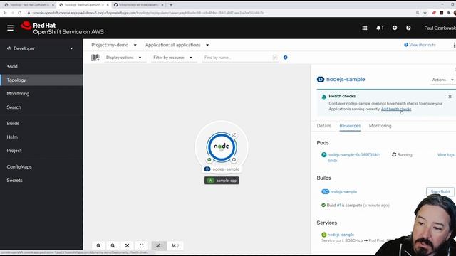Expand the Display options dropdown

[124, 58]
